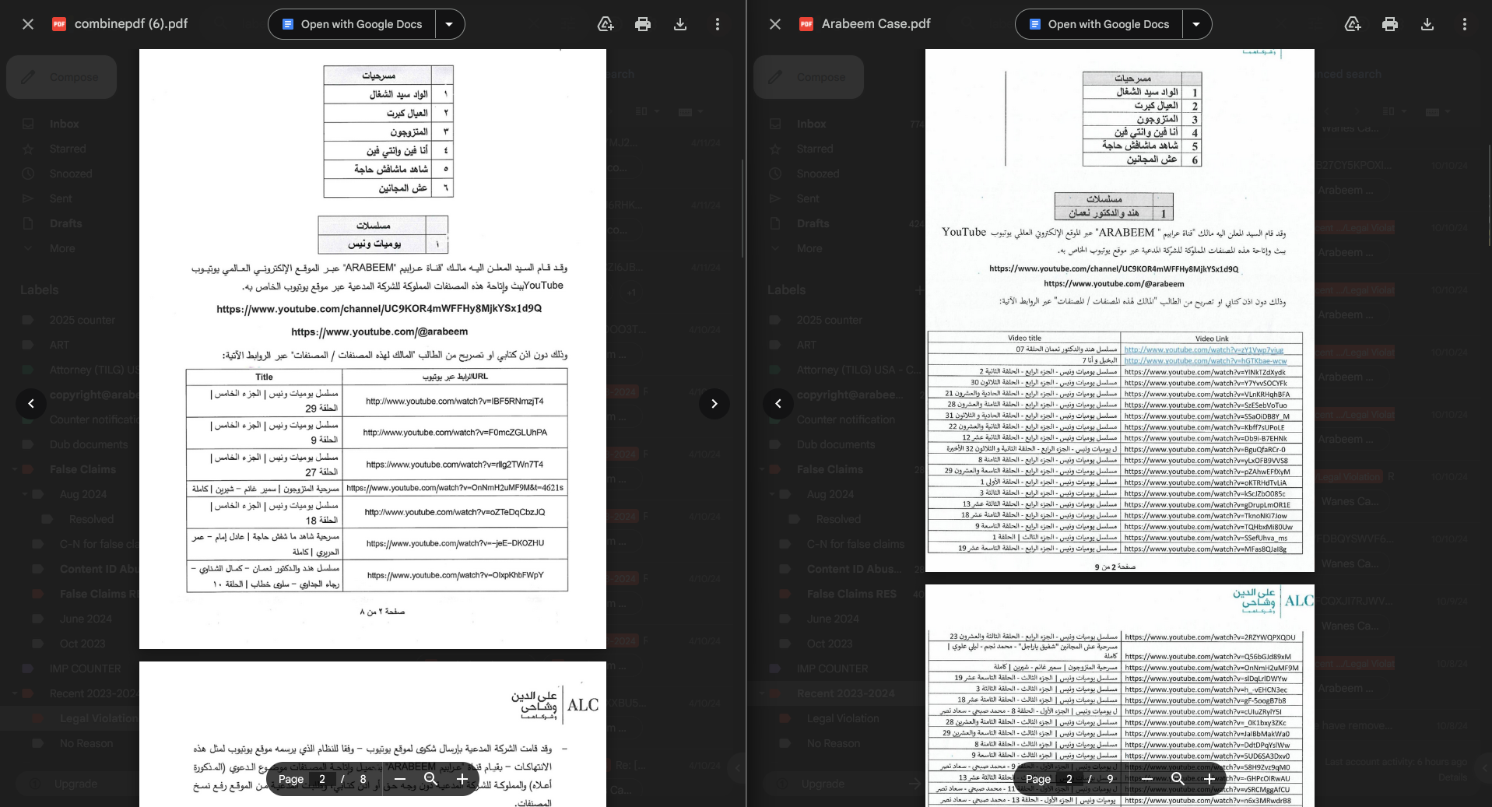Select 'Video title' header in Arabeem Case table
The width and height of the screenshot is (1492, 807).
point(1024,338)
